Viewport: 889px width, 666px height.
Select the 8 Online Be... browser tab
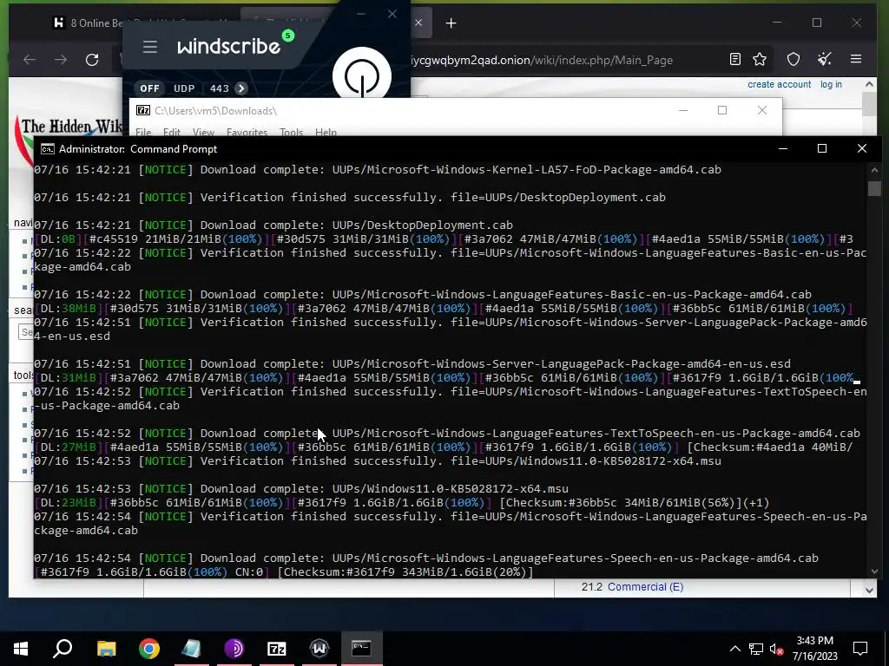click(88, 23)
